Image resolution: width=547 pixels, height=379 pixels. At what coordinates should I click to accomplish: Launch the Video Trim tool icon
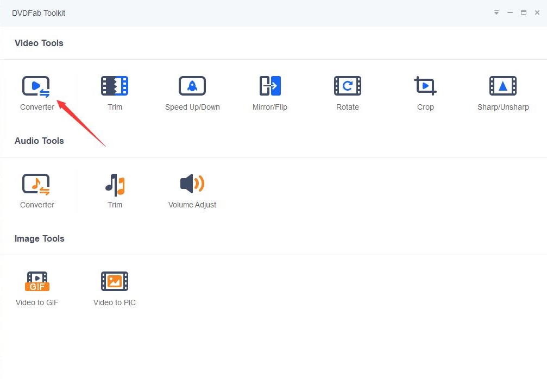point(115,86)
